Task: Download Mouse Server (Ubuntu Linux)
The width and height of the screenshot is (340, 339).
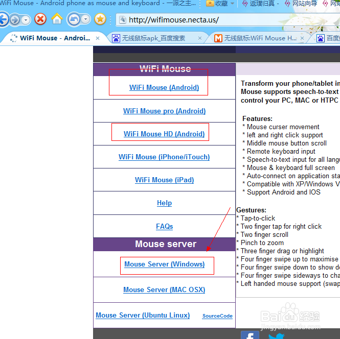Action: [143, 315]
